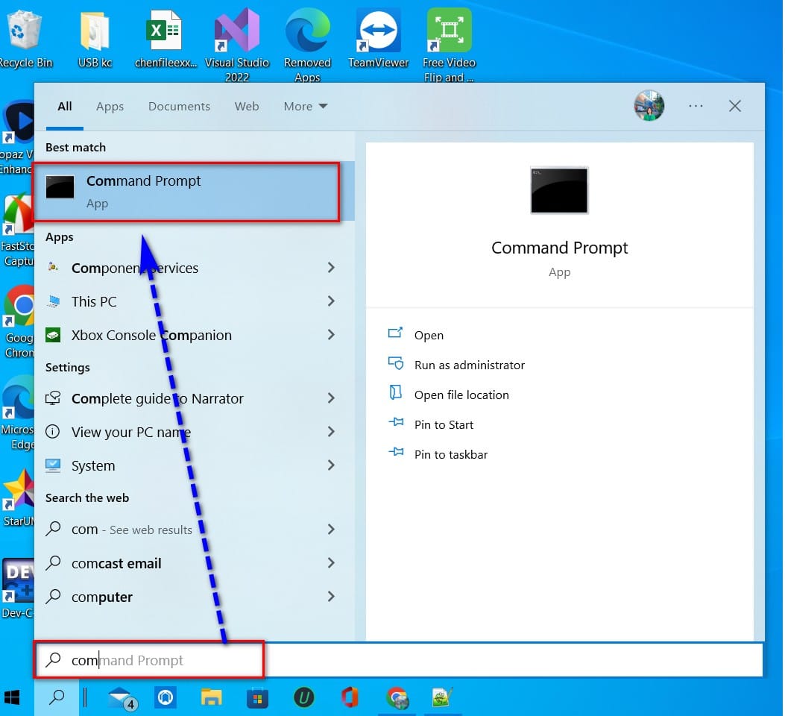Viewport: 785px width, 716px height.
Task: Open the Removed Apps Edge shortcut
Action: [x=307, y=44]
